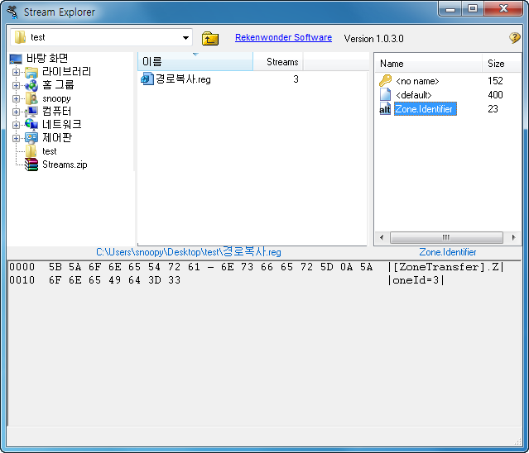Close the Stream Explorer window
The width and height of the screenshot is (529, 453).
coord(503,9)
